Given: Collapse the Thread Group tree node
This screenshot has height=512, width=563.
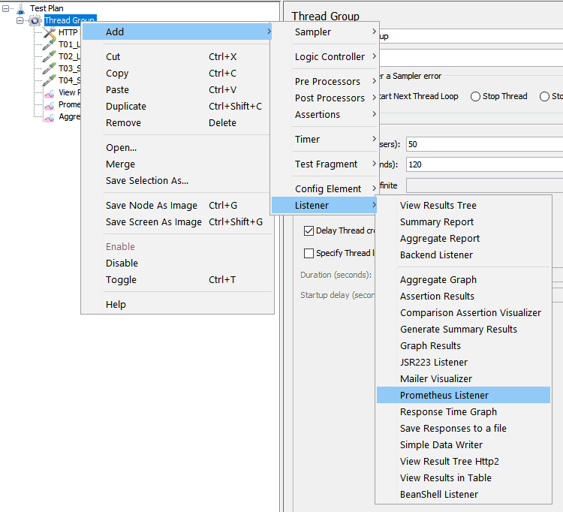Looking at the screenshot, I should tap(21, 20).
